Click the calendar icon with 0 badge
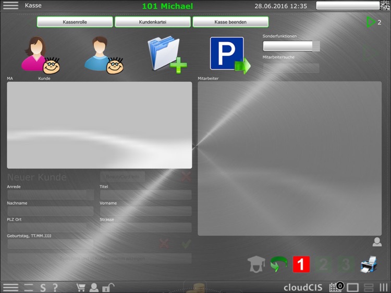 tap(336, 287)
